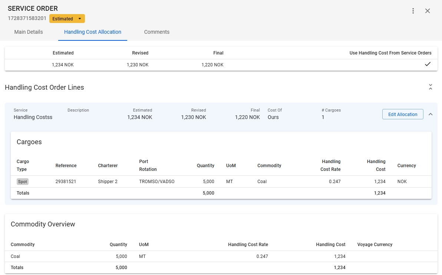The height and width of the screenshot is (275, 442).
Task: Click the Voyage Currency column header
Action: click(x=375, y=245)
